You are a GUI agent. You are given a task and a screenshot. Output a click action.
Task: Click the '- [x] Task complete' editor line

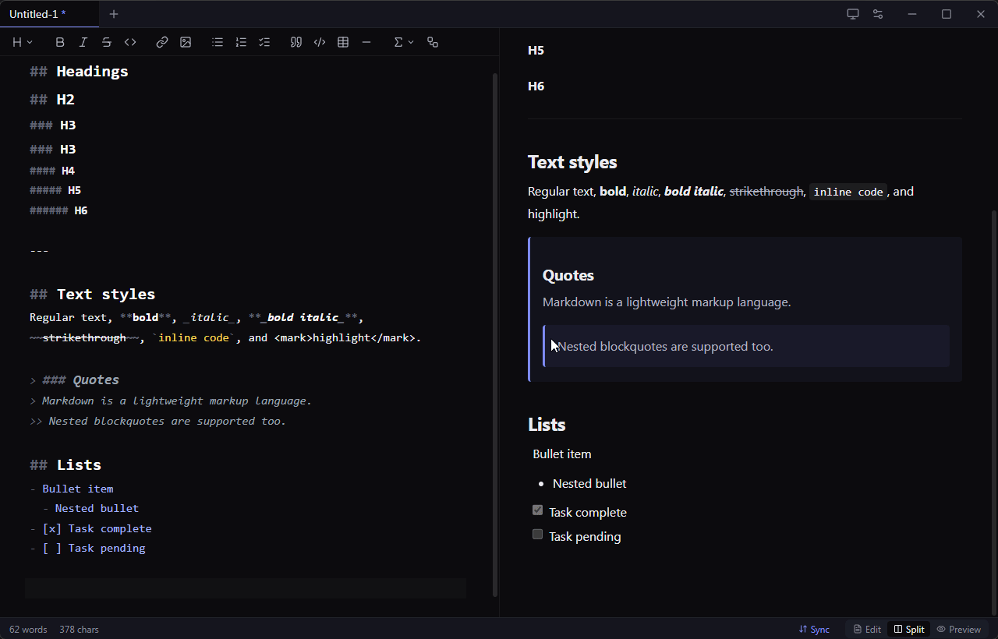pos(90,529)
